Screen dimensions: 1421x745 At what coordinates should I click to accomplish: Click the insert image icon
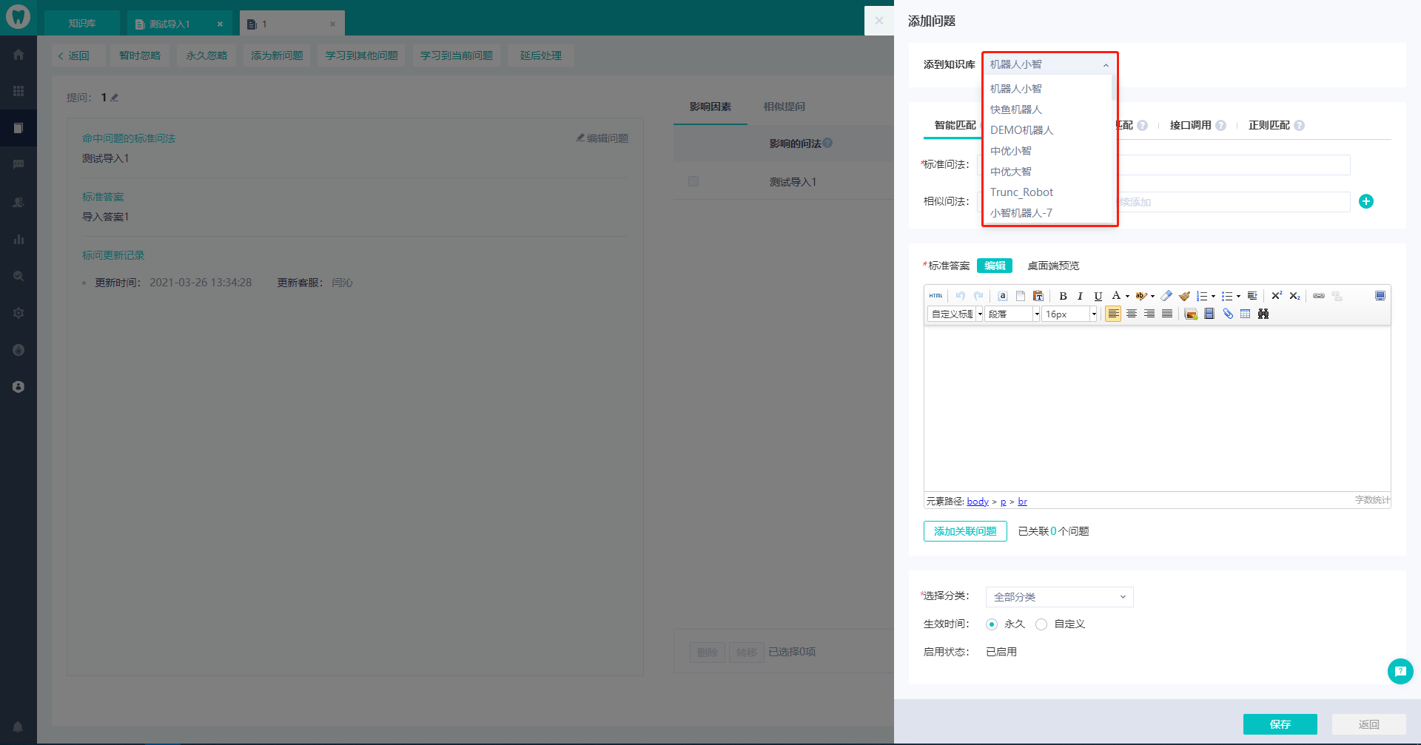click(x=1192, y=314)
